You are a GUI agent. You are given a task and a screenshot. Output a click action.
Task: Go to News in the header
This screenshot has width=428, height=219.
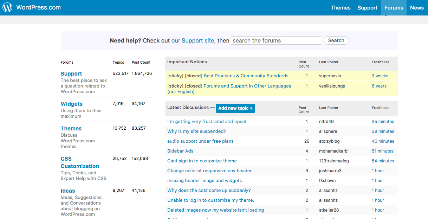[417, 8]
